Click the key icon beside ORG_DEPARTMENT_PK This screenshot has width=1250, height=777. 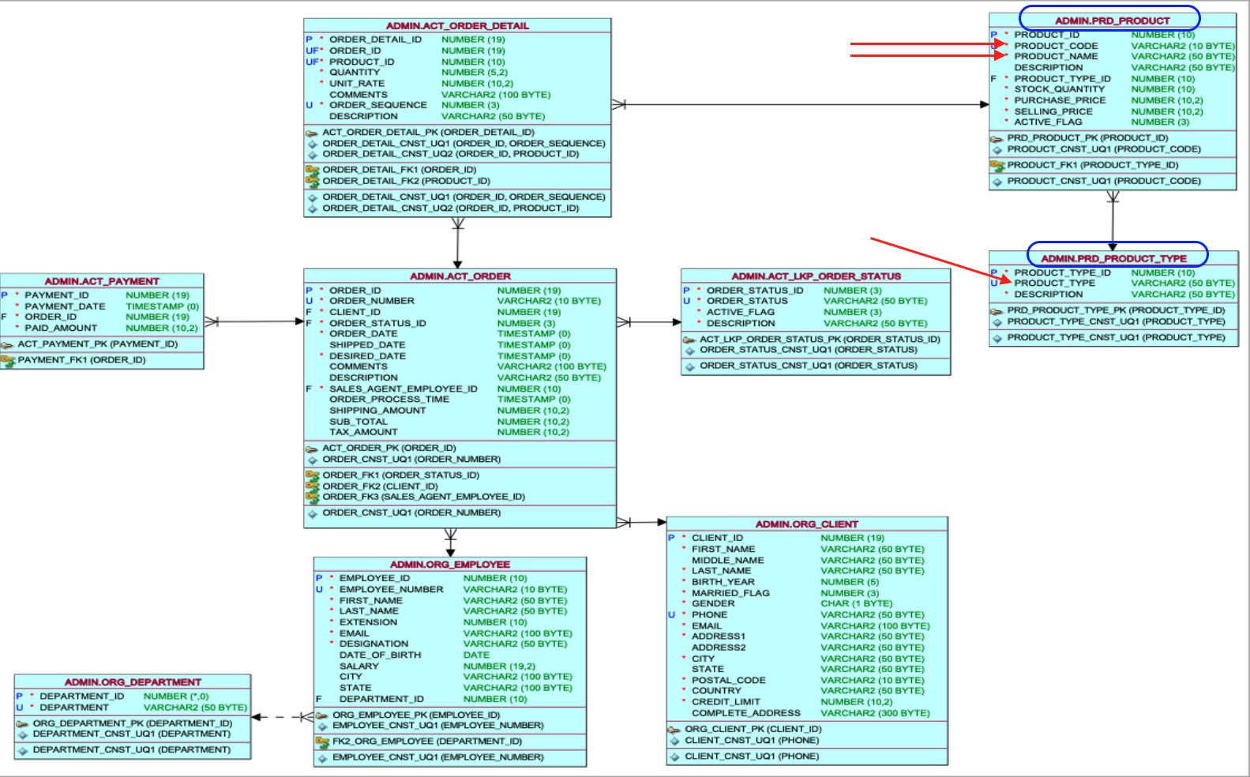(x=22, y=723)
